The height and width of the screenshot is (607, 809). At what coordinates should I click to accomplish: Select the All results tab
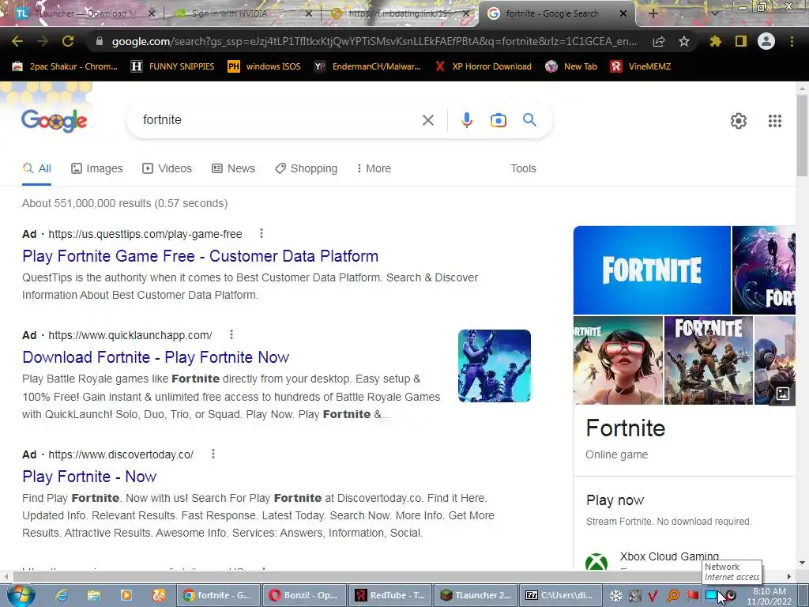(36, 169)
